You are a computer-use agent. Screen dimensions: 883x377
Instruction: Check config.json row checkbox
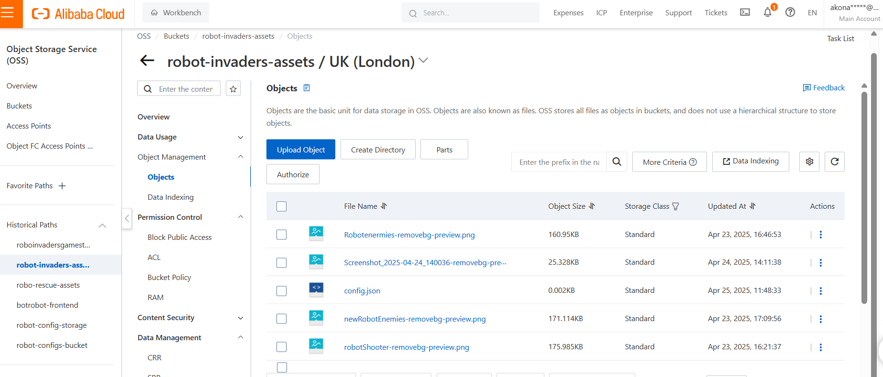[x=282, y=291]
